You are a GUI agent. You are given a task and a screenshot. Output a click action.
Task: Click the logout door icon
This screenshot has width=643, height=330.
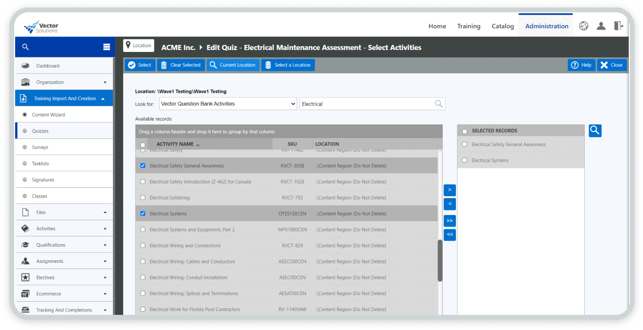click(x=618, y=26)
